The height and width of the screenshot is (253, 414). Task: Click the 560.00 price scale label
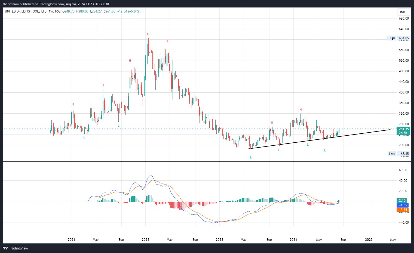tap(404, 50)
